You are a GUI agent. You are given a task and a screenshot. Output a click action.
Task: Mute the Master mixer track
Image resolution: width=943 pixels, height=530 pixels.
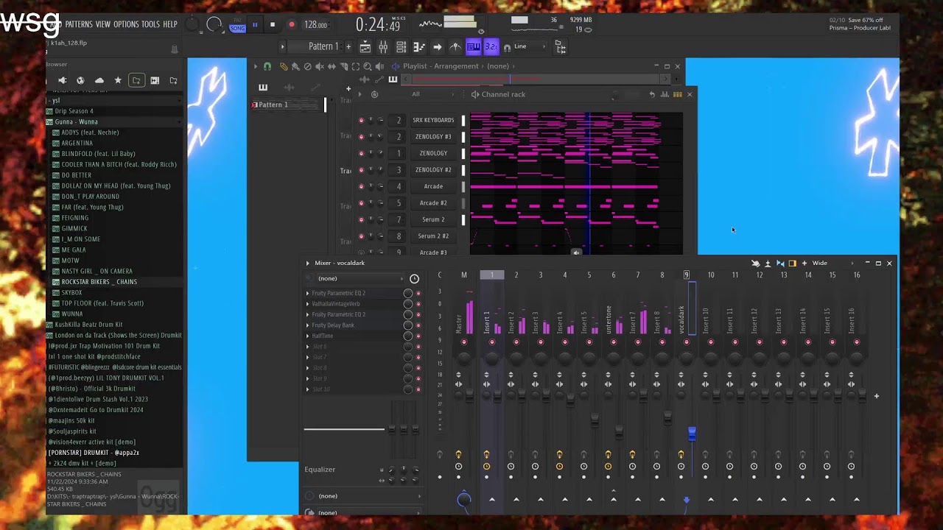click(x=464, y=342)
